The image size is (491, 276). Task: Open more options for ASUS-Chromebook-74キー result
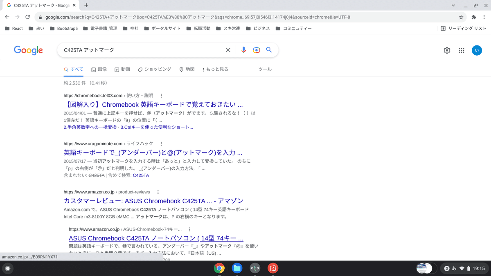coord(189,230)
